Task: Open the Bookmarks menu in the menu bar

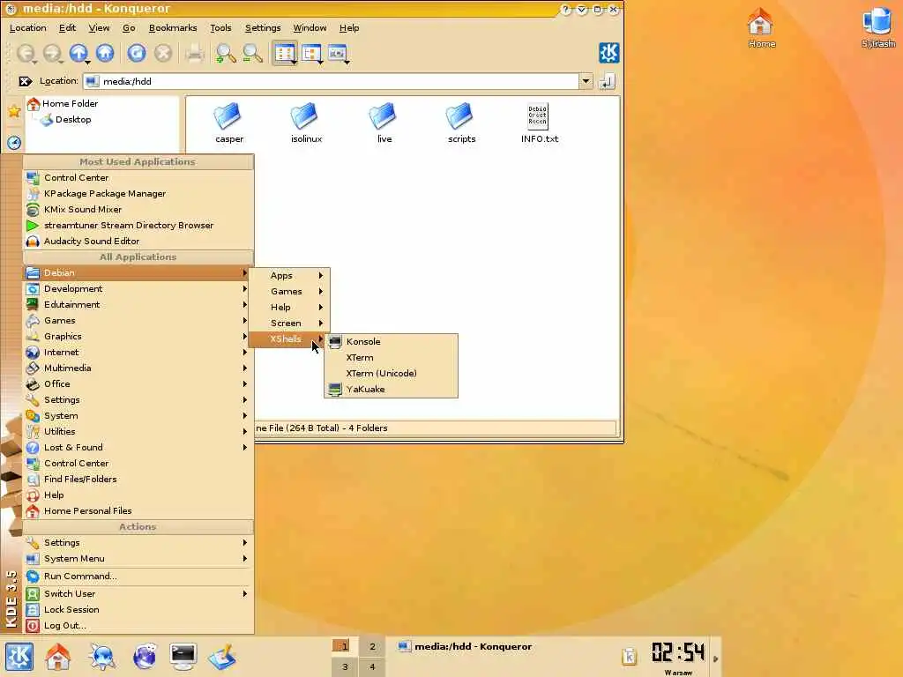Action: coord(173,27)
